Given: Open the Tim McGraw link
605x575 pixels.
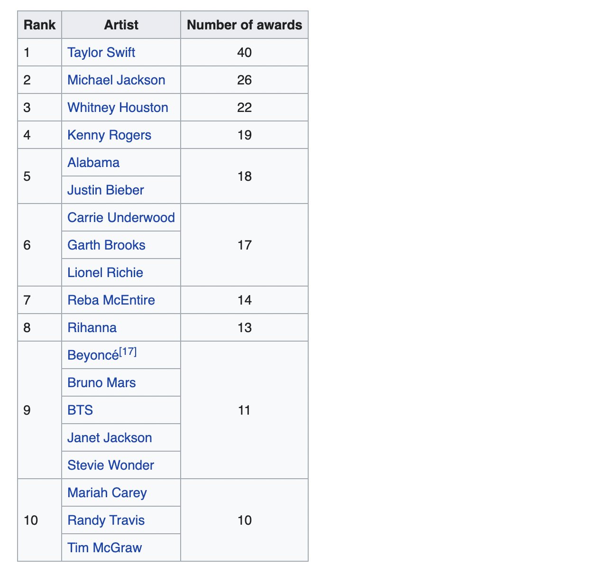Looking at the screenshot, I should click(x=104, y=548).
